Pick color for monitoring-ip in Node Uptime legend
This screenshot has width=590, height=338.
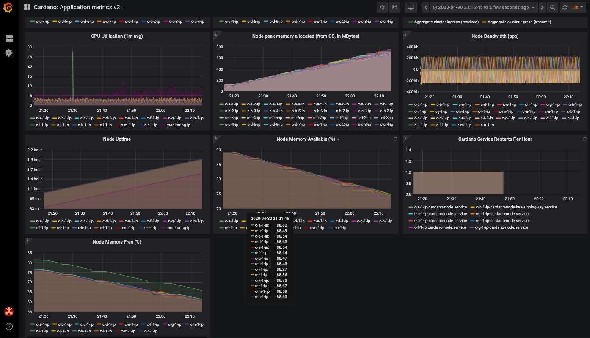163,228
